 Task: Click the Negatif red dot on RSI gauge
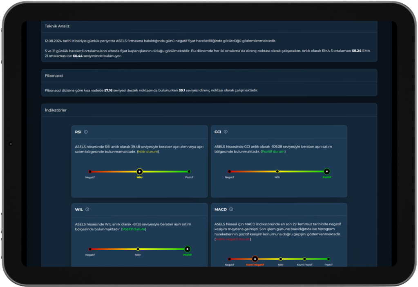[90, 172]
